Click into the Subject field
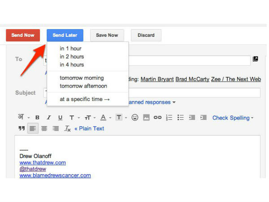Screen dimensions: 269x202 coord(193,93)
